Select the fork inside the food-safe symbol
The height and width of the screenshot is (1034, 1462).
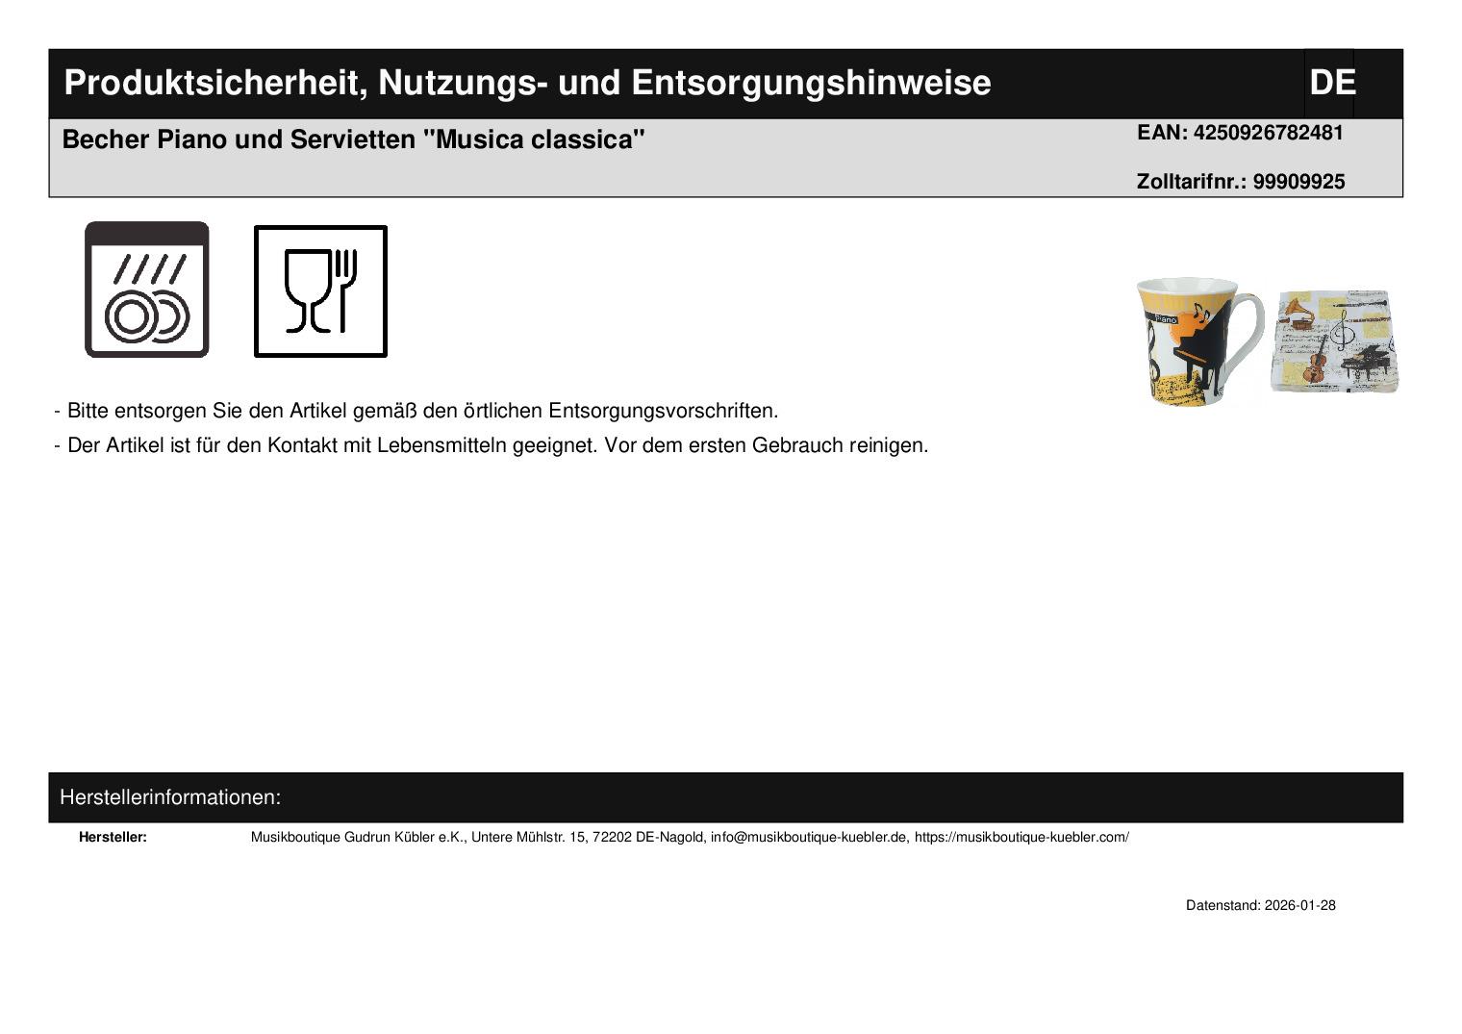click(x=345, y=289)
